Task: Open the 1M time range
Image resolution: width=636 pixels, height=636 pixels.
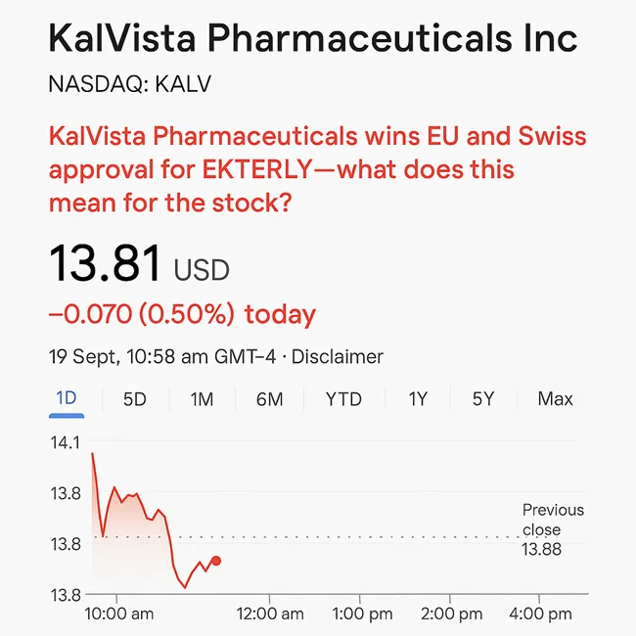Action: [202, 399]
